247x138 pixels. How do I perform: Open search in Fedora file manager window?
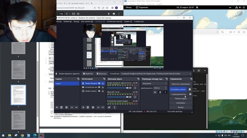[x=222, y=32]
